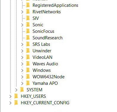This screenshot has height=112, width=117.
Task: Expand the VideoLAN key
Action: coord(22,57)
